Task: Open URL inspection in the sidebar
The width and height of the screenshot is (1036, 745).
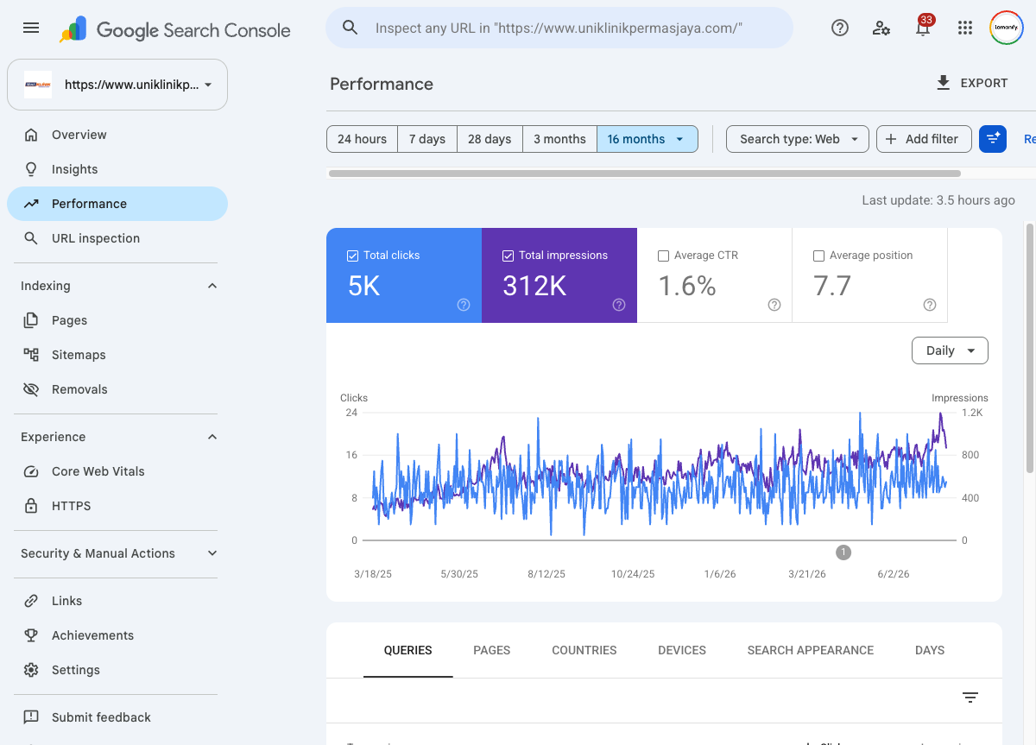Action: tap(117, 238)
